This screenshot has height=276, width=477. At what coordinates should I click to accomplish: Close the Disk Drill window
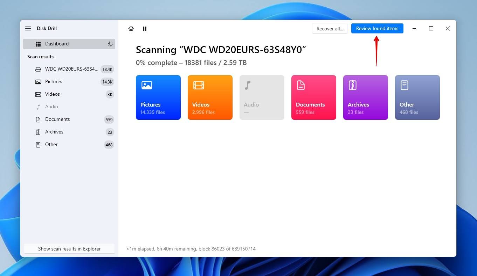[448, 29]
